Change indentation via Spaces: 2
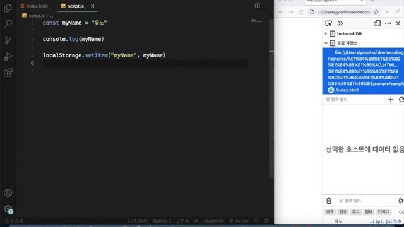 pos(162,221)
